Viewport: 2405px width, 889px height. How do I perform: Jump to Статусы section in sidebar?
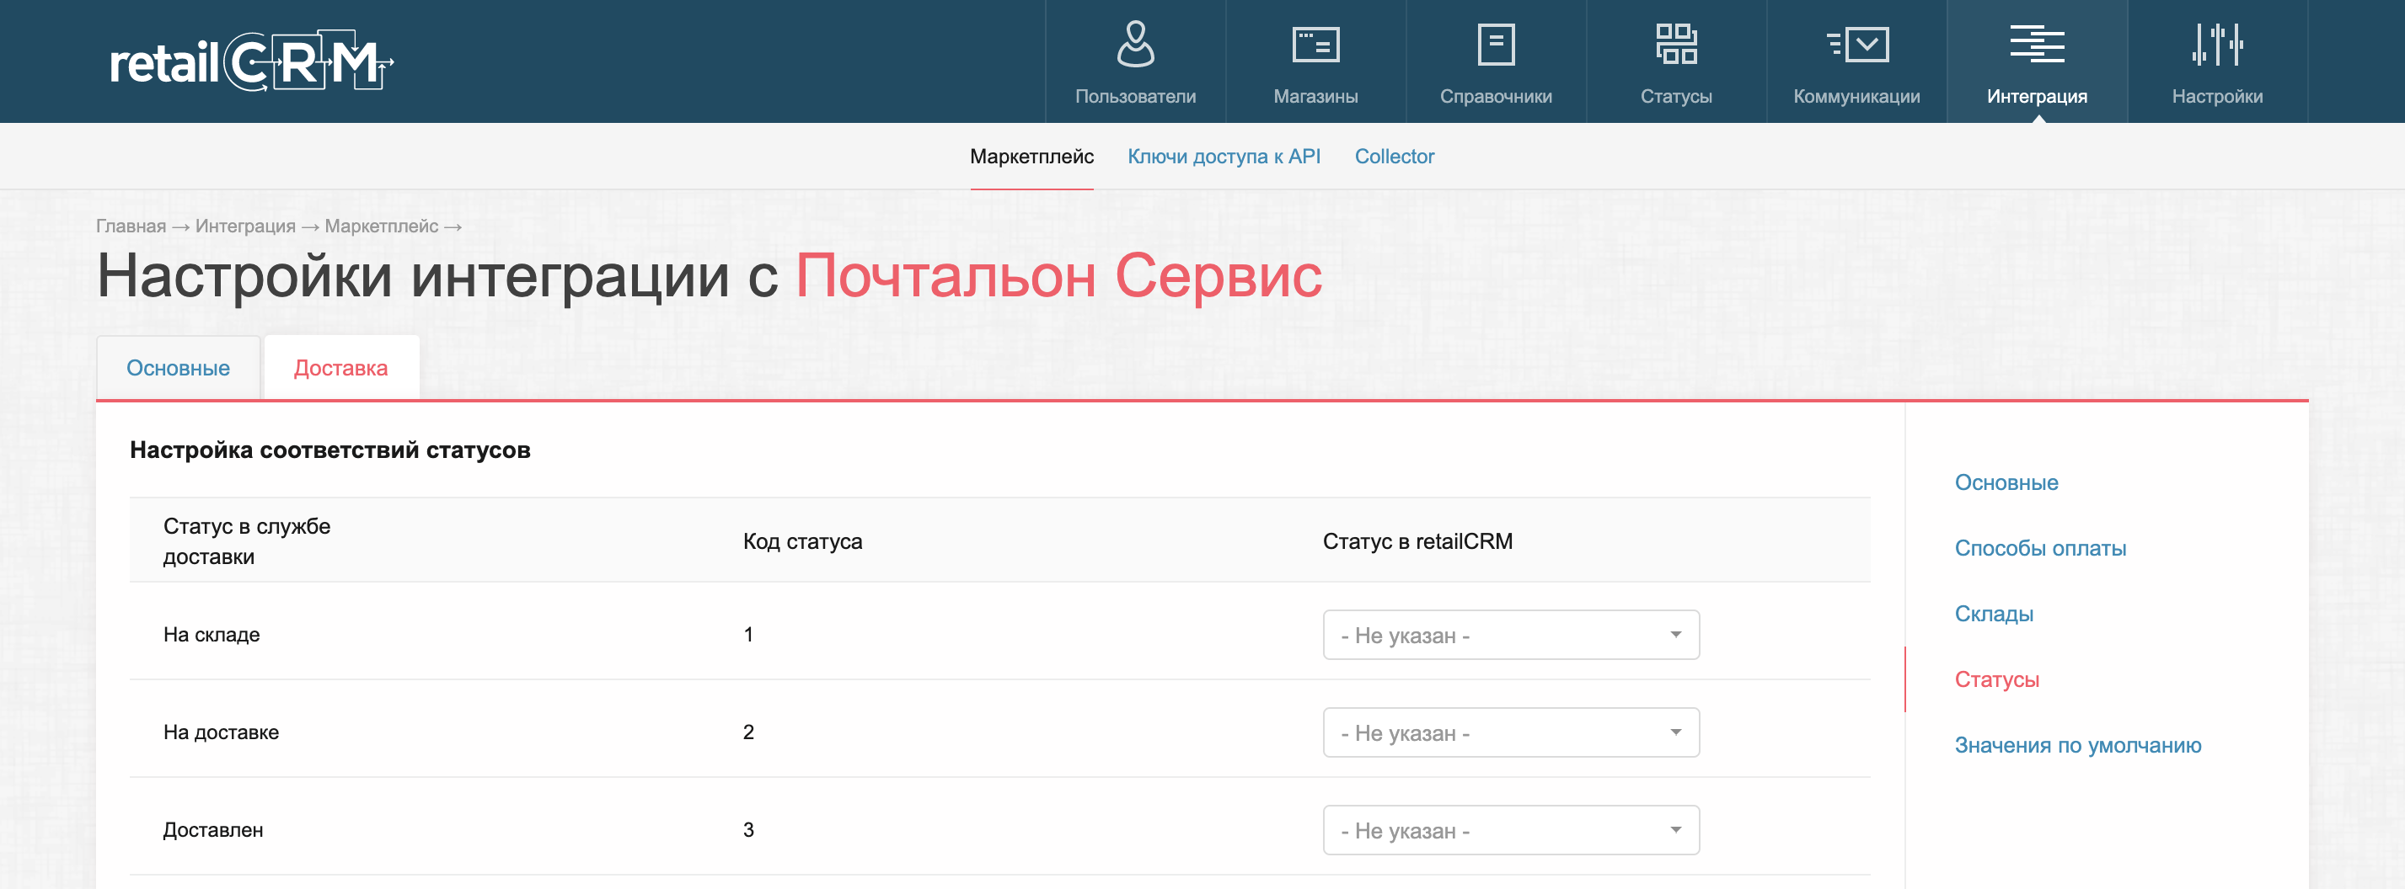tap(1997, 679)
